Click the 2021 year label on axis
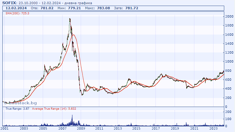 tap(194, 128)
